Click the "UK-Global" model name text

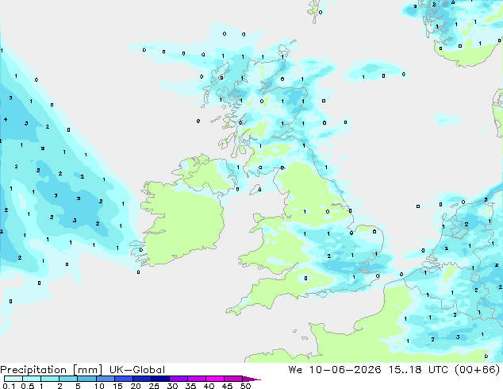pyautogui.click(x=137, y=370)
